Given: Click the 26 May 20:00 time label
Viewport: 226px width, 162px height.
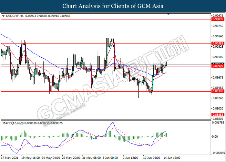Looking at the screenshot, I should [71, 158].
